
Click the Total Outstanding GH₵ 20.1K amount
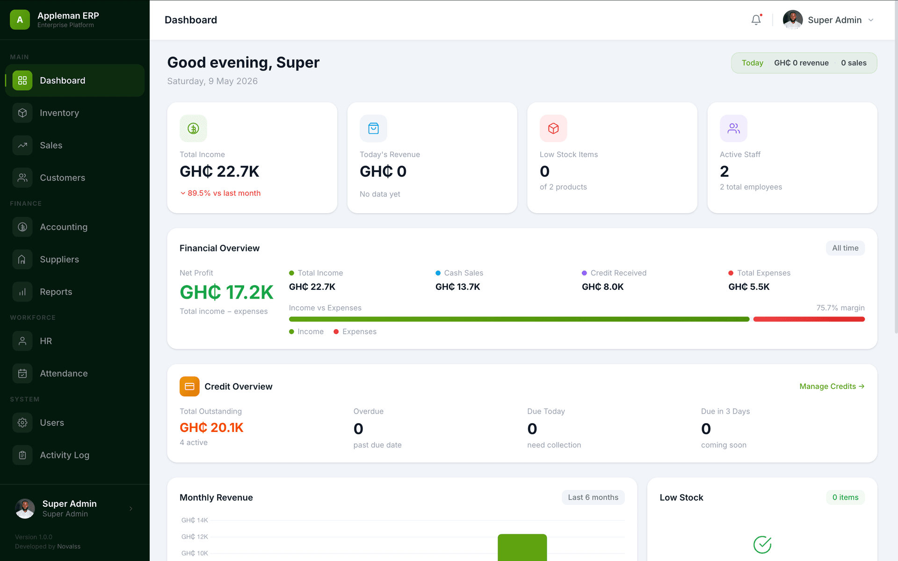tap(211, 428)
